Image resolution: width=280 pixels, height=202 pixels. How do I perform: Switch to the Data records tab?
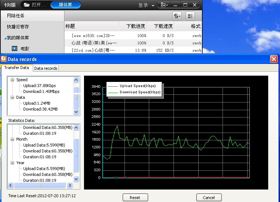[x=46, y=68]
